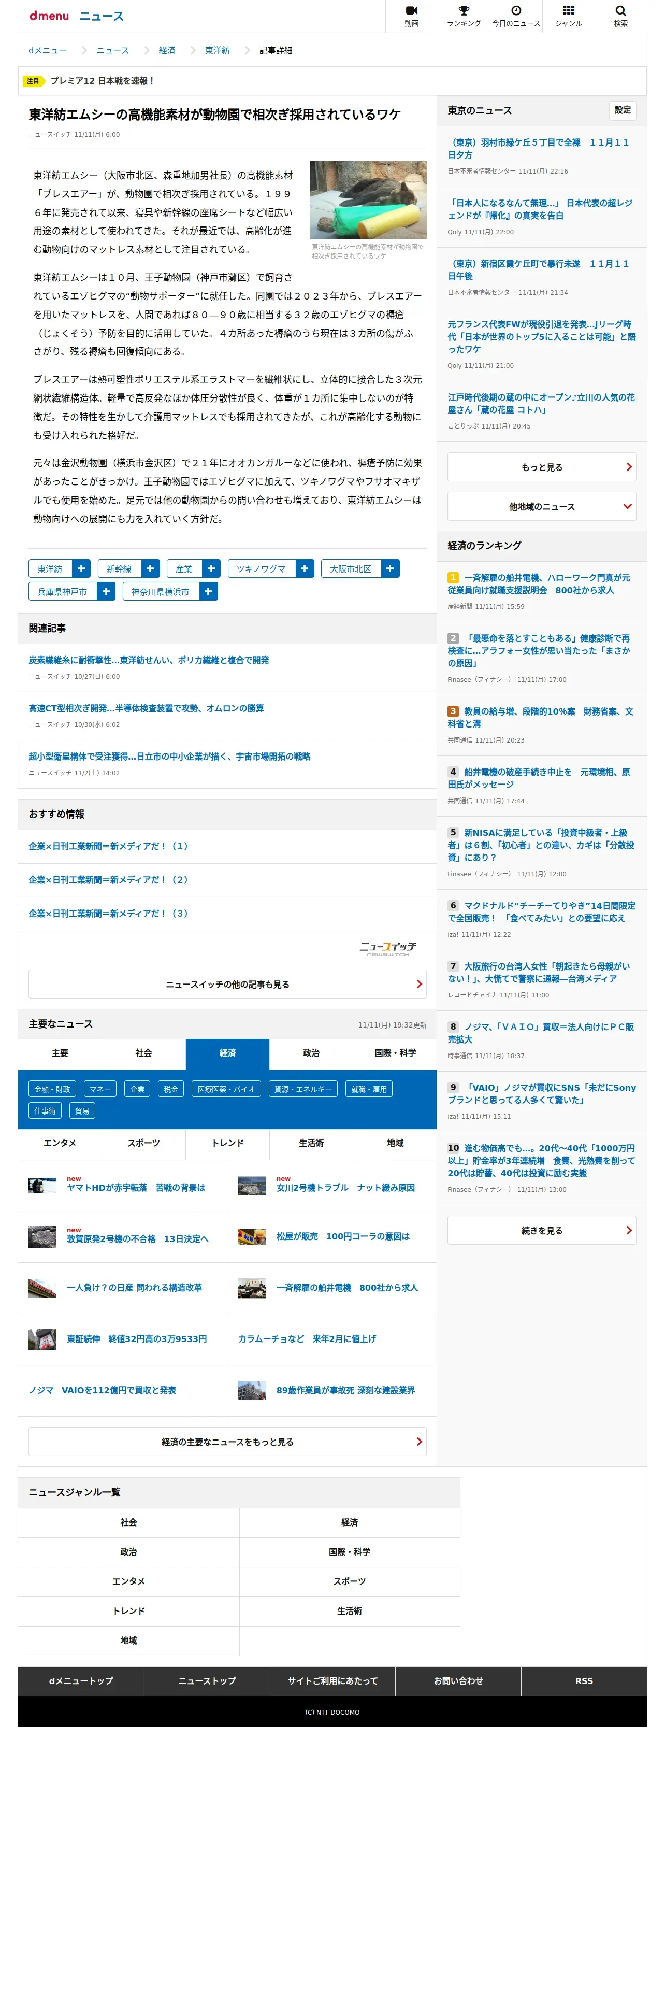This screenshot has width=665, height=1996.
Task: Expand 他地域のニュース dropdown
Action: (541, 506)
